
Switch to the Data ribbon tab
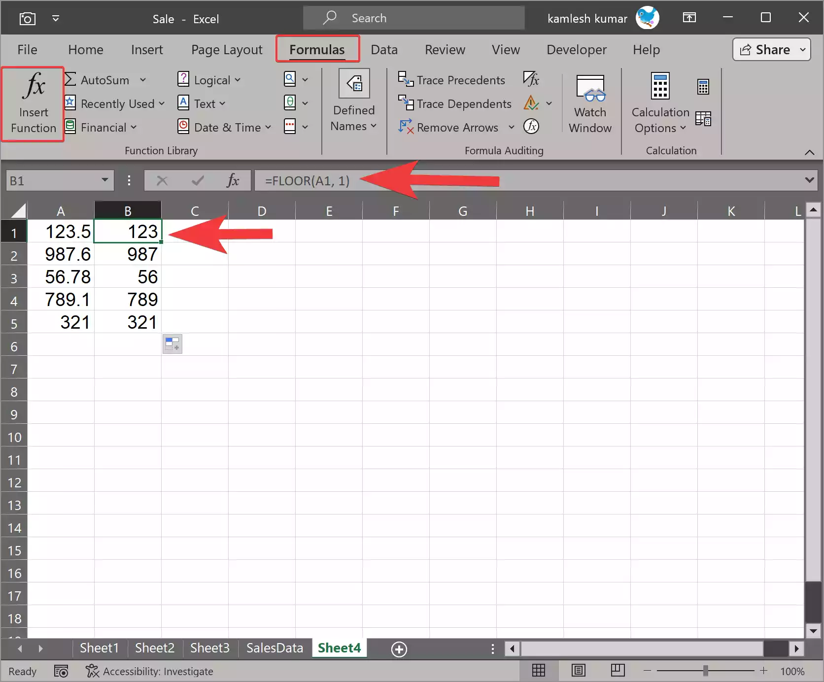click(384, 49)
